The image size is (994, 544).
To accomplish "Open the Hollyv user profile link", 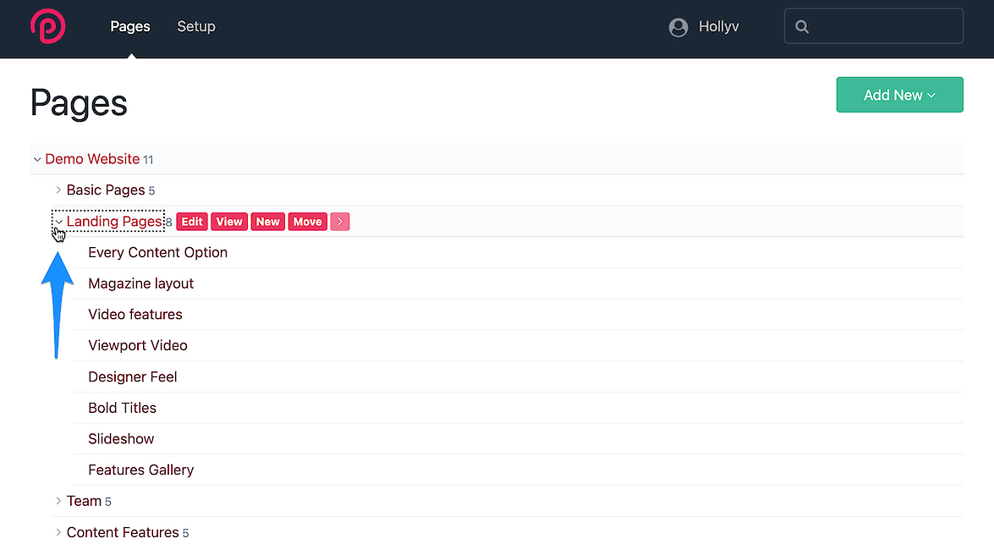I will (718, 27).
